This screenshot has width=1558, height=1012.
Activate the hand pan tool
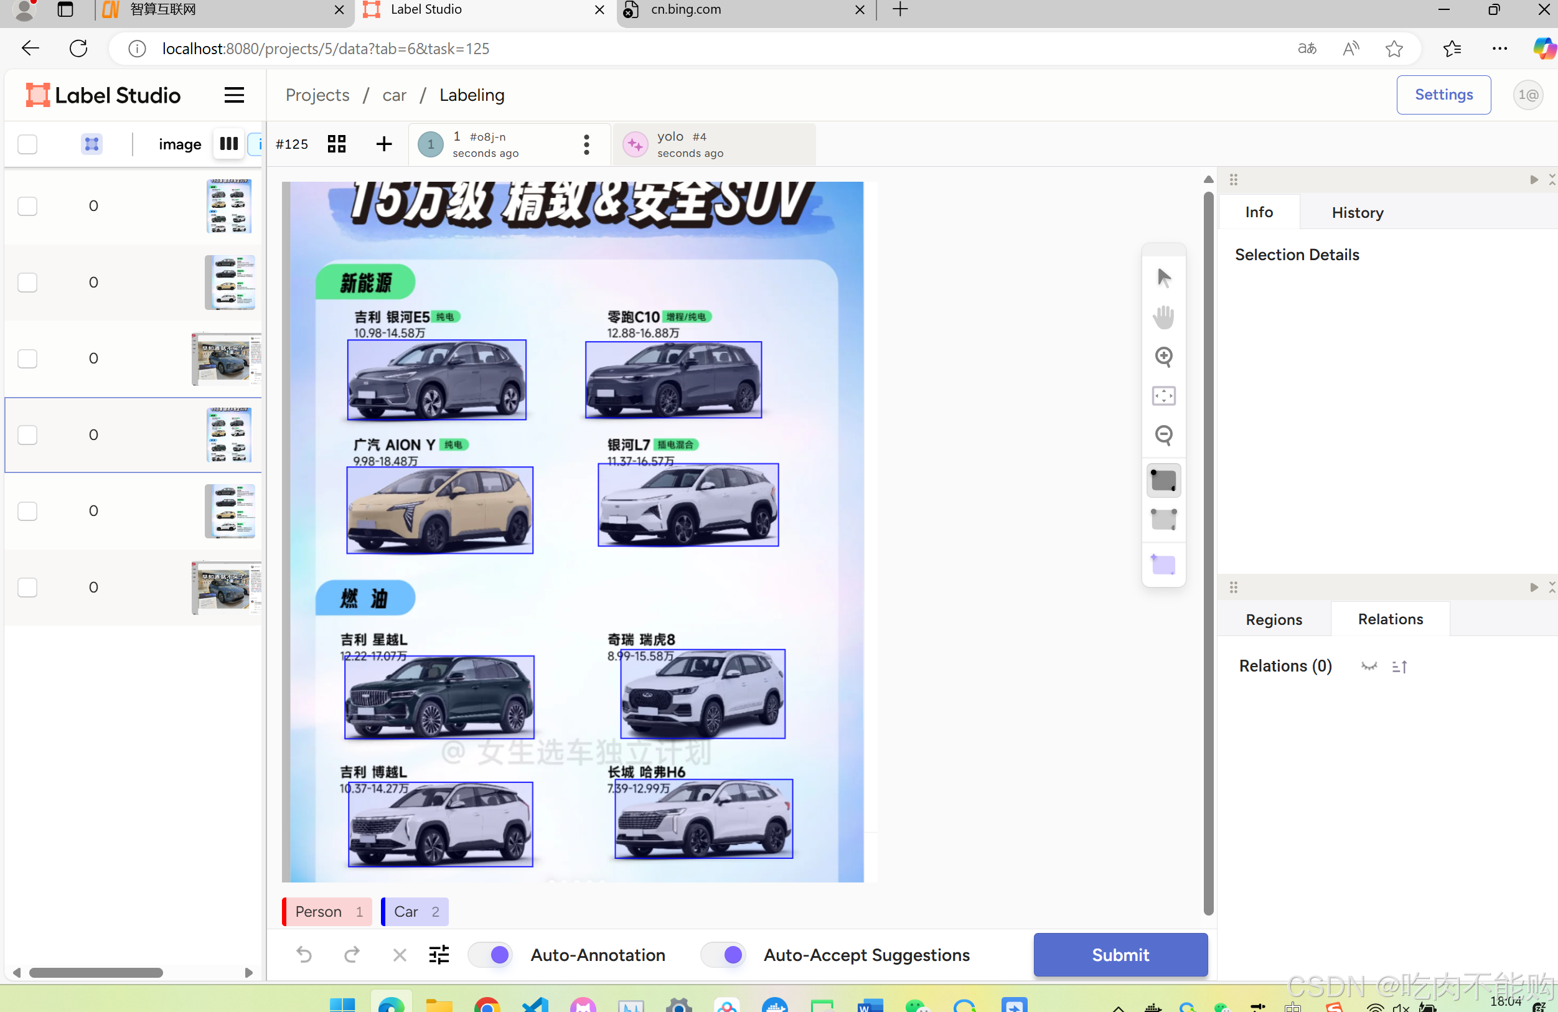click(x=1163, y=317)
